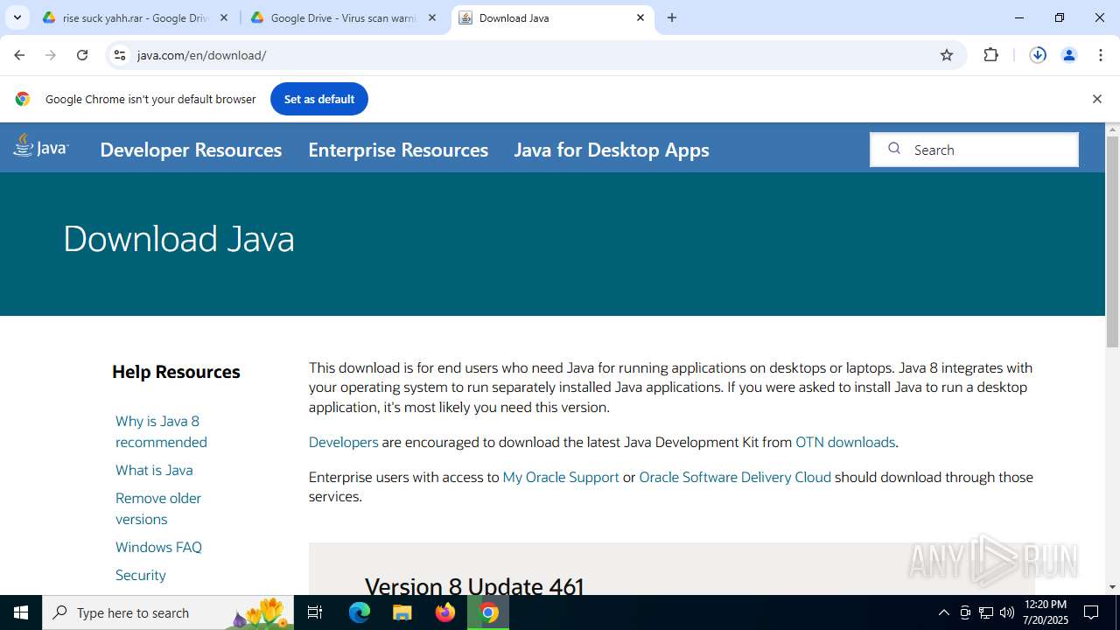Image resolution: width=1120 pixels, height=630 pixels.
Task: Click the 'Help Resources' heading
Action: pyautogui.click(x=176, y=372)
